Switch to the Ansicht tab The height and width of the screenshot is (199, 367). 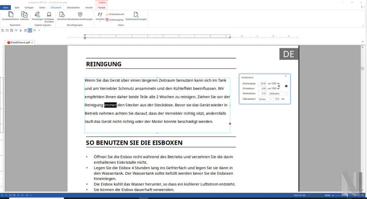pyautogui.click(x=89, y=8)
